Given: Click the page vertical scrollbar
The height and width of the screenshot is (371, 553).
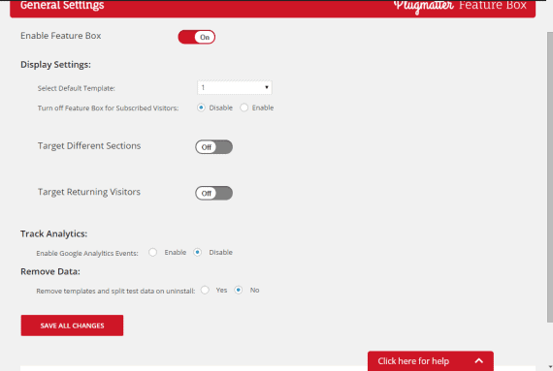Looking at the screenshot, I should [550, 176].
